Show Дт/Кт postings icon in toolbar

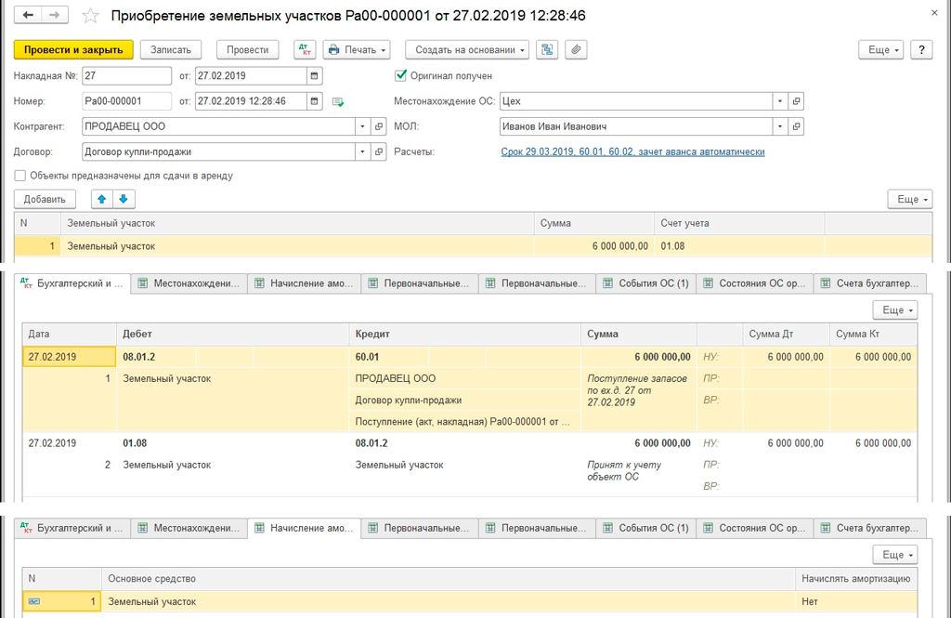pos(305,50)
